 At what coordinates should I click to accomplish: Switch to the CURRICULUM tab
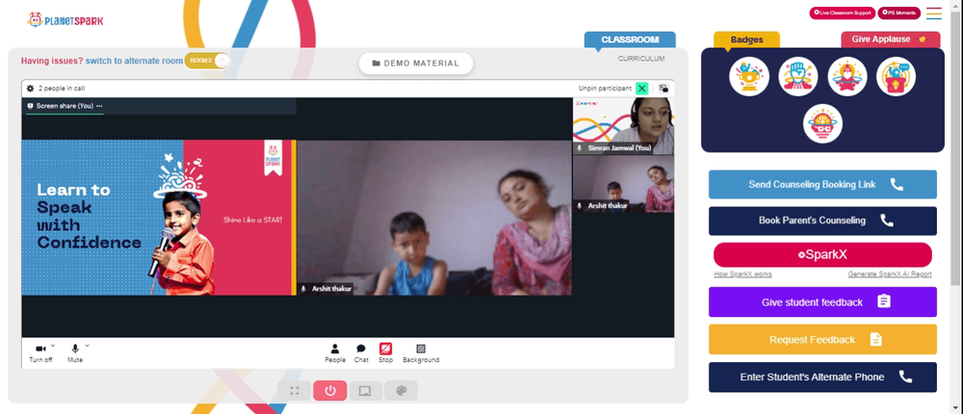[x=641, y=59]
